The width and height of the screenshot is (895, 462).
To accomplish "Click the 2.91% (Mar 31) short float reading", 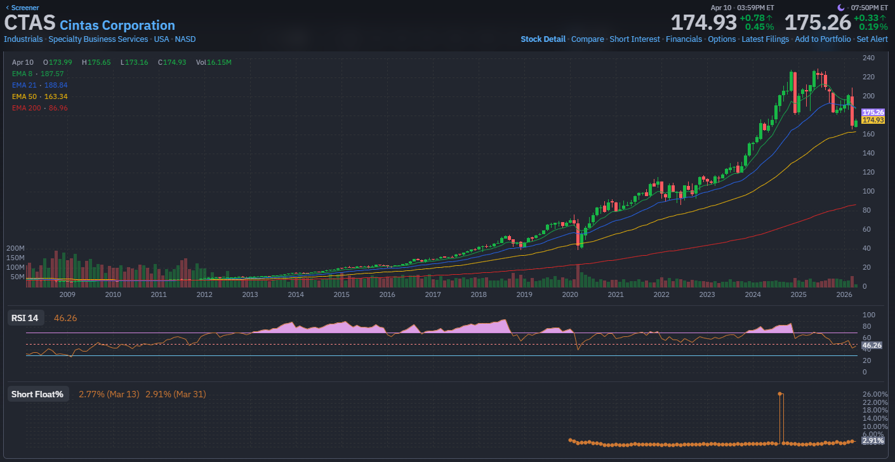I will coord(176,394).
